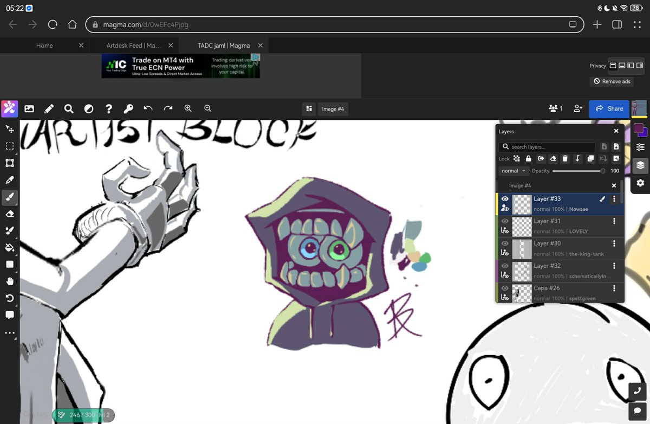The width and height of the screenshot is (650, 424).
Task: Open the artboards grid icon beside Image #4
Action: 309,108
